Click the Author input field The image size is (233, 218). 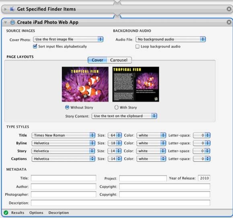63,187
